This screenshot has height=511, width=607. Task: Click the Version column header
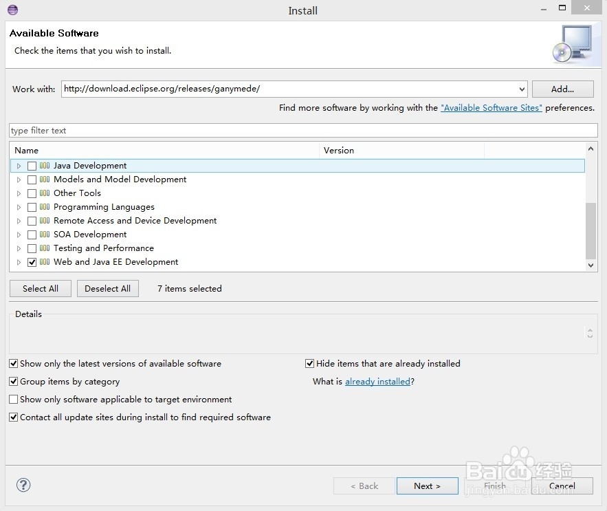click(402, 150)
